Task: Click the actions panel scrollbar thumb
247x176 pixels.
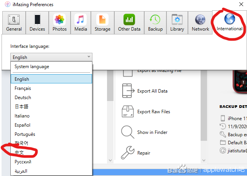Action: 204,106
